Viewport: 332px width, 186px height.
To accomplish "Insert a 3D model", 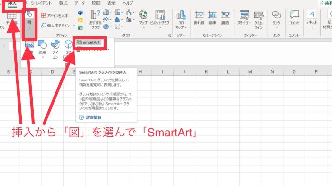I will click(68, 50).
